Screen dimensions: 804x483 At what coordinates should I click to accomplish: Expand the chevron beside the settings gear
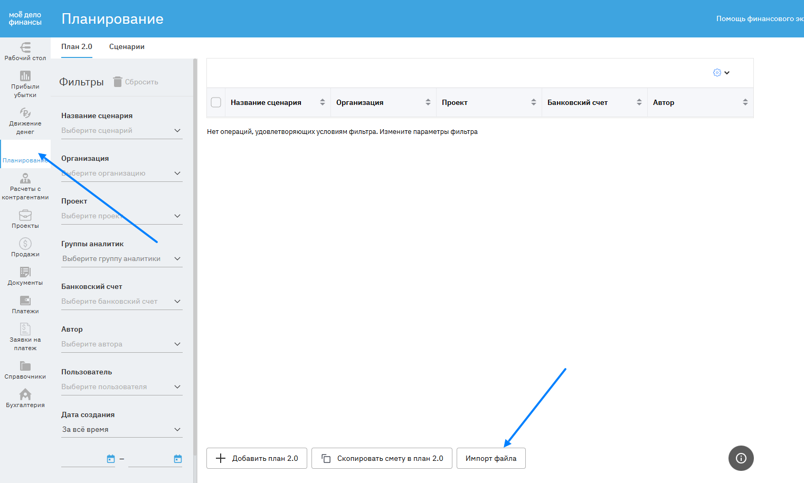click(727, 73)
